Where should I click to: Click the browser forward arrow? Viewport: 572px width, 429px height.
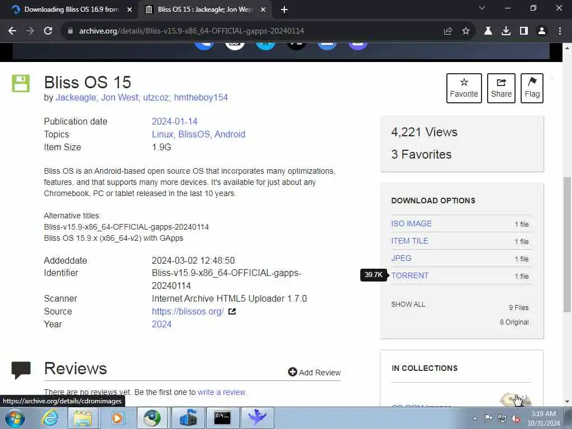30,31
